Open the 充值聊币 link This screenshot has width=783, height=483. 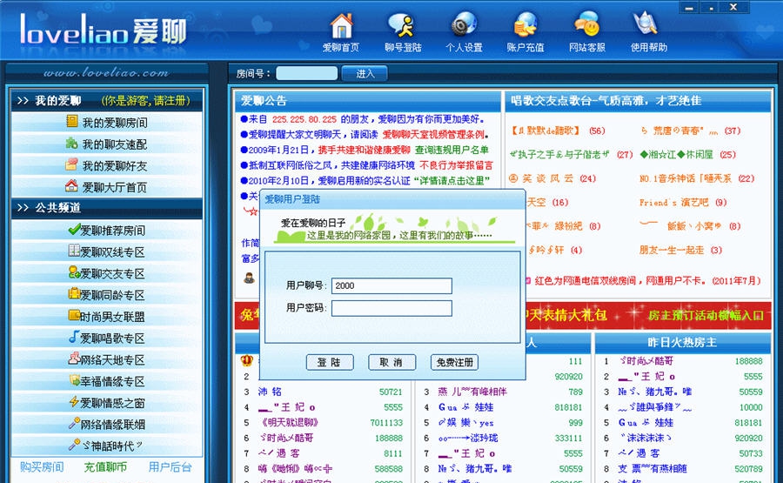[105, 467]
